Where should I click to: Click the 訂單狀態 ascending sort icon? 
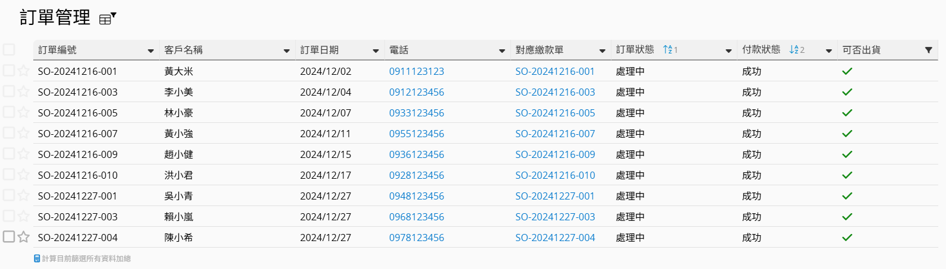point(668,50)
